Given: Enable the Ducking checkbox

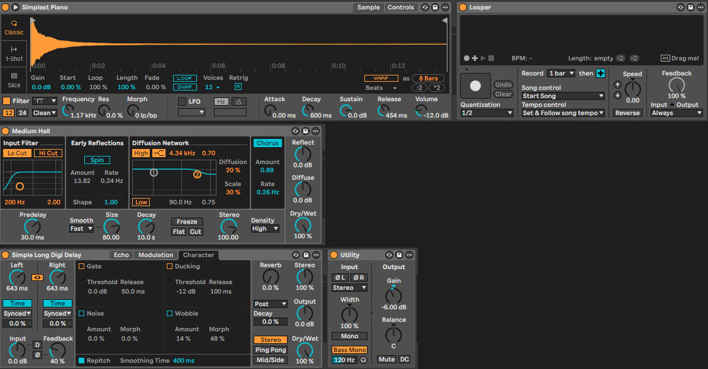Looking at the screenshot, I should point(170,266).
